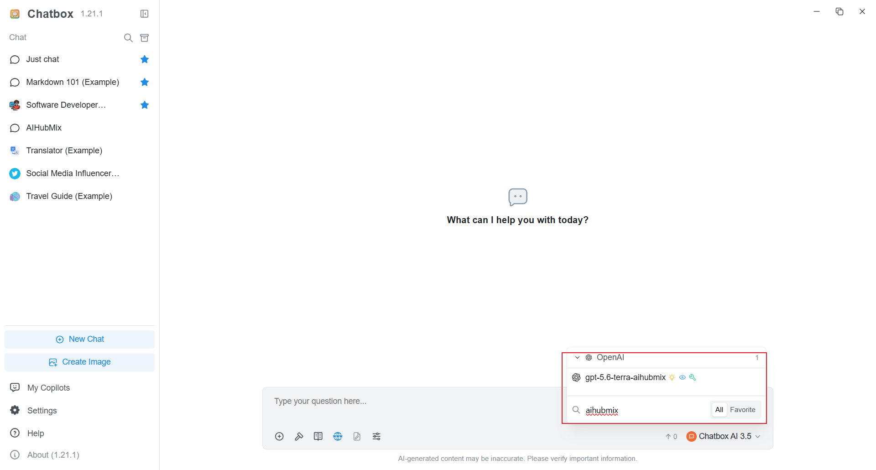Click the reasoning lightbulb capability icon
876x470 pixels.
coord(672,377)
